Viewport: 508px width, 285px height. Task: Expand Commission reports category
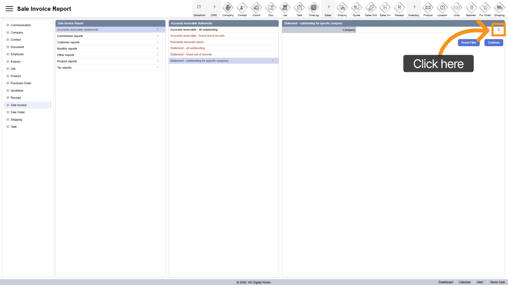(x=110, y=36)
